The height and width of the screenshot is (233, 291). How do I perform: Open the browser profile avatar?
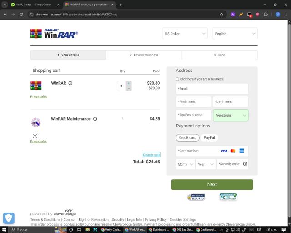278,15
